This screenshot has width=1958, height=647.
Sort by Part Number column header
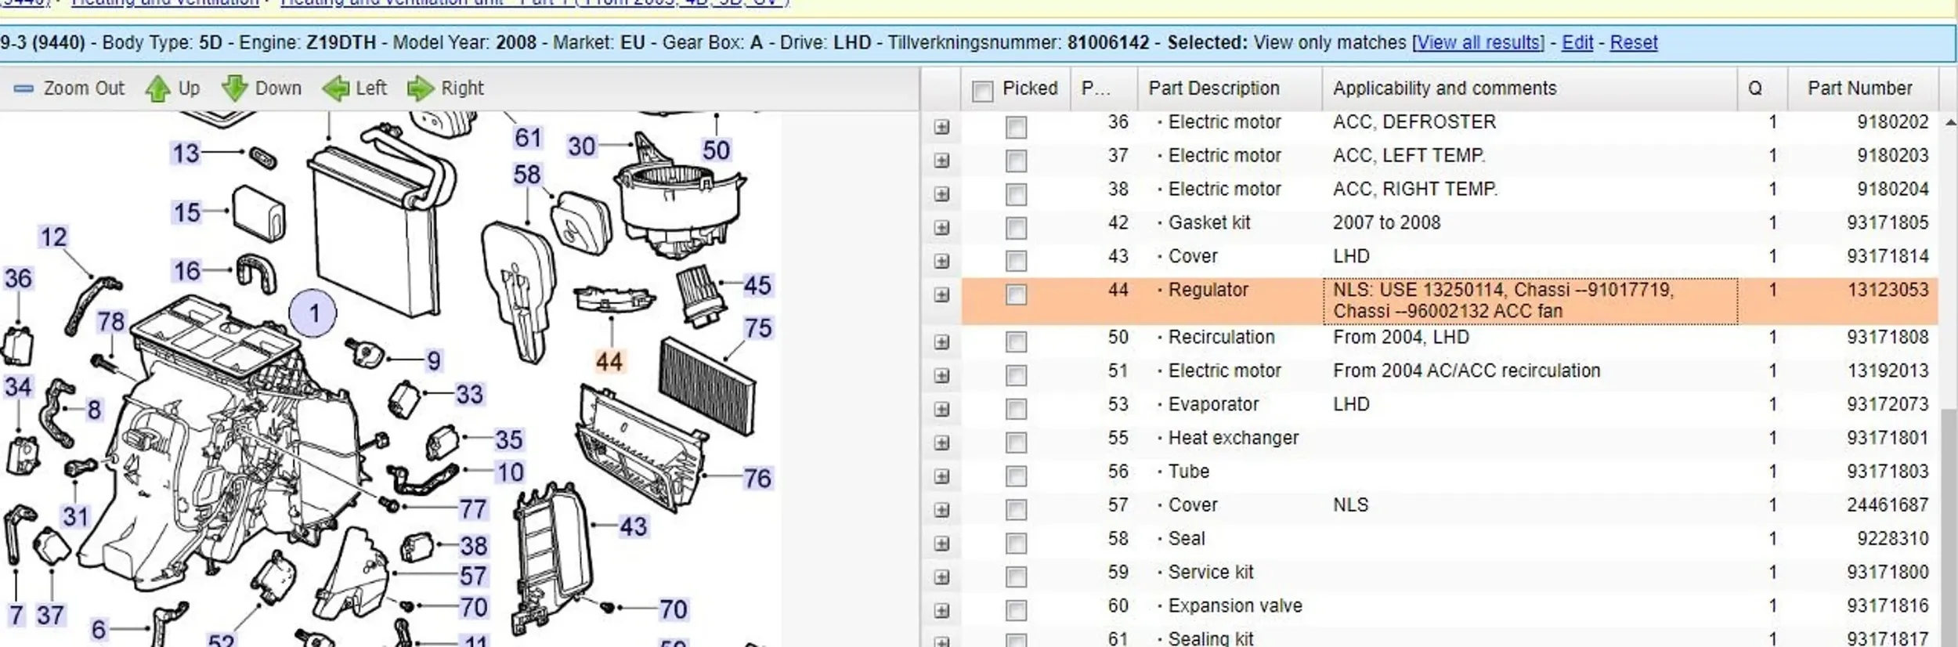(1863, 89)
